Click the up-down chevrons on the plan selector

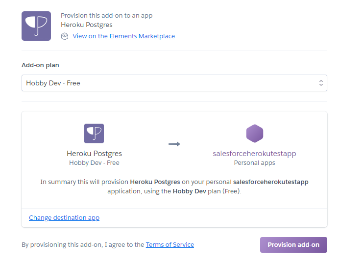point(321,83)
